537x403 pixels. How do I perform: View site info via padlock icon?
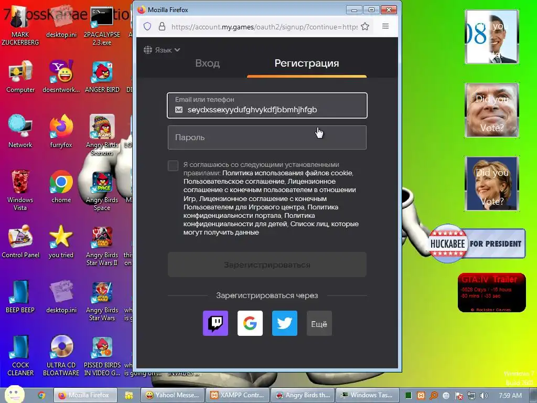[x=162, y=26]
